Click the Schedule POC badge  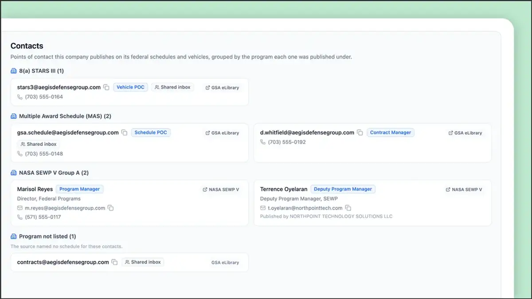[x=151, y=132]
